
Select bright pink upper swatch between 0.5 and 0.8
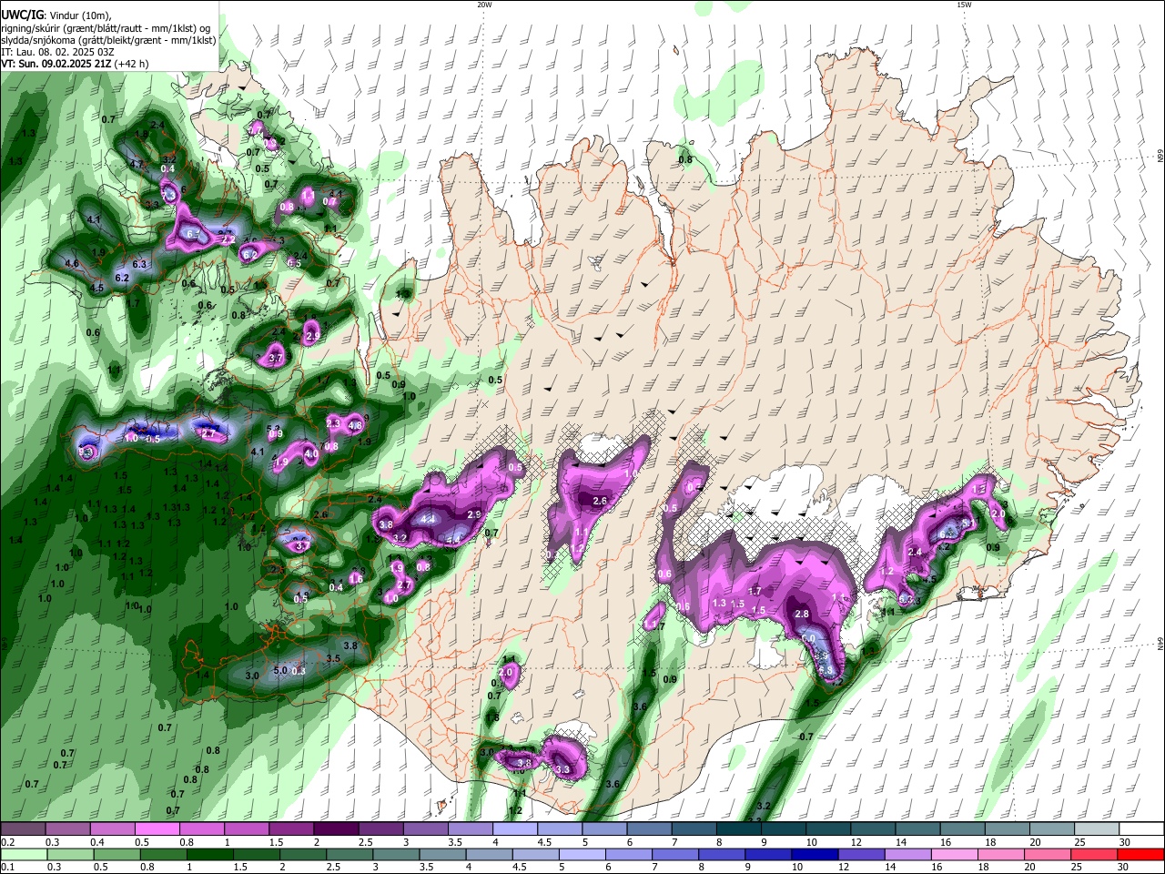click(157, 829)
